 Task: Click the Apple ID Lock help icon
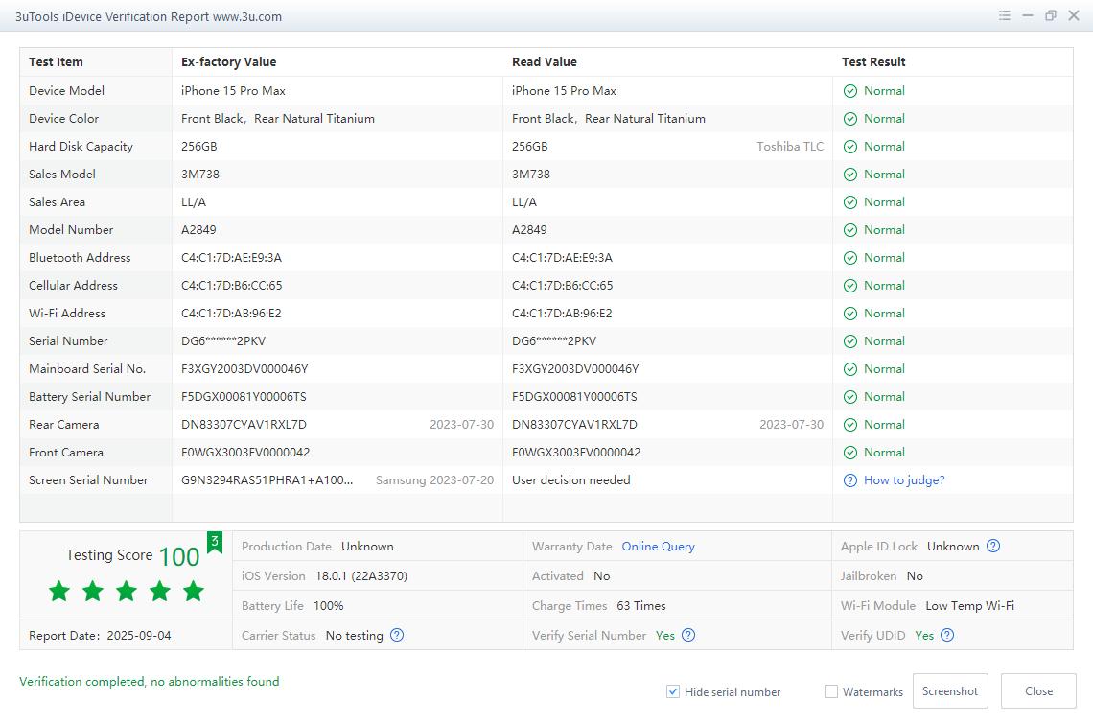point(993,546)
